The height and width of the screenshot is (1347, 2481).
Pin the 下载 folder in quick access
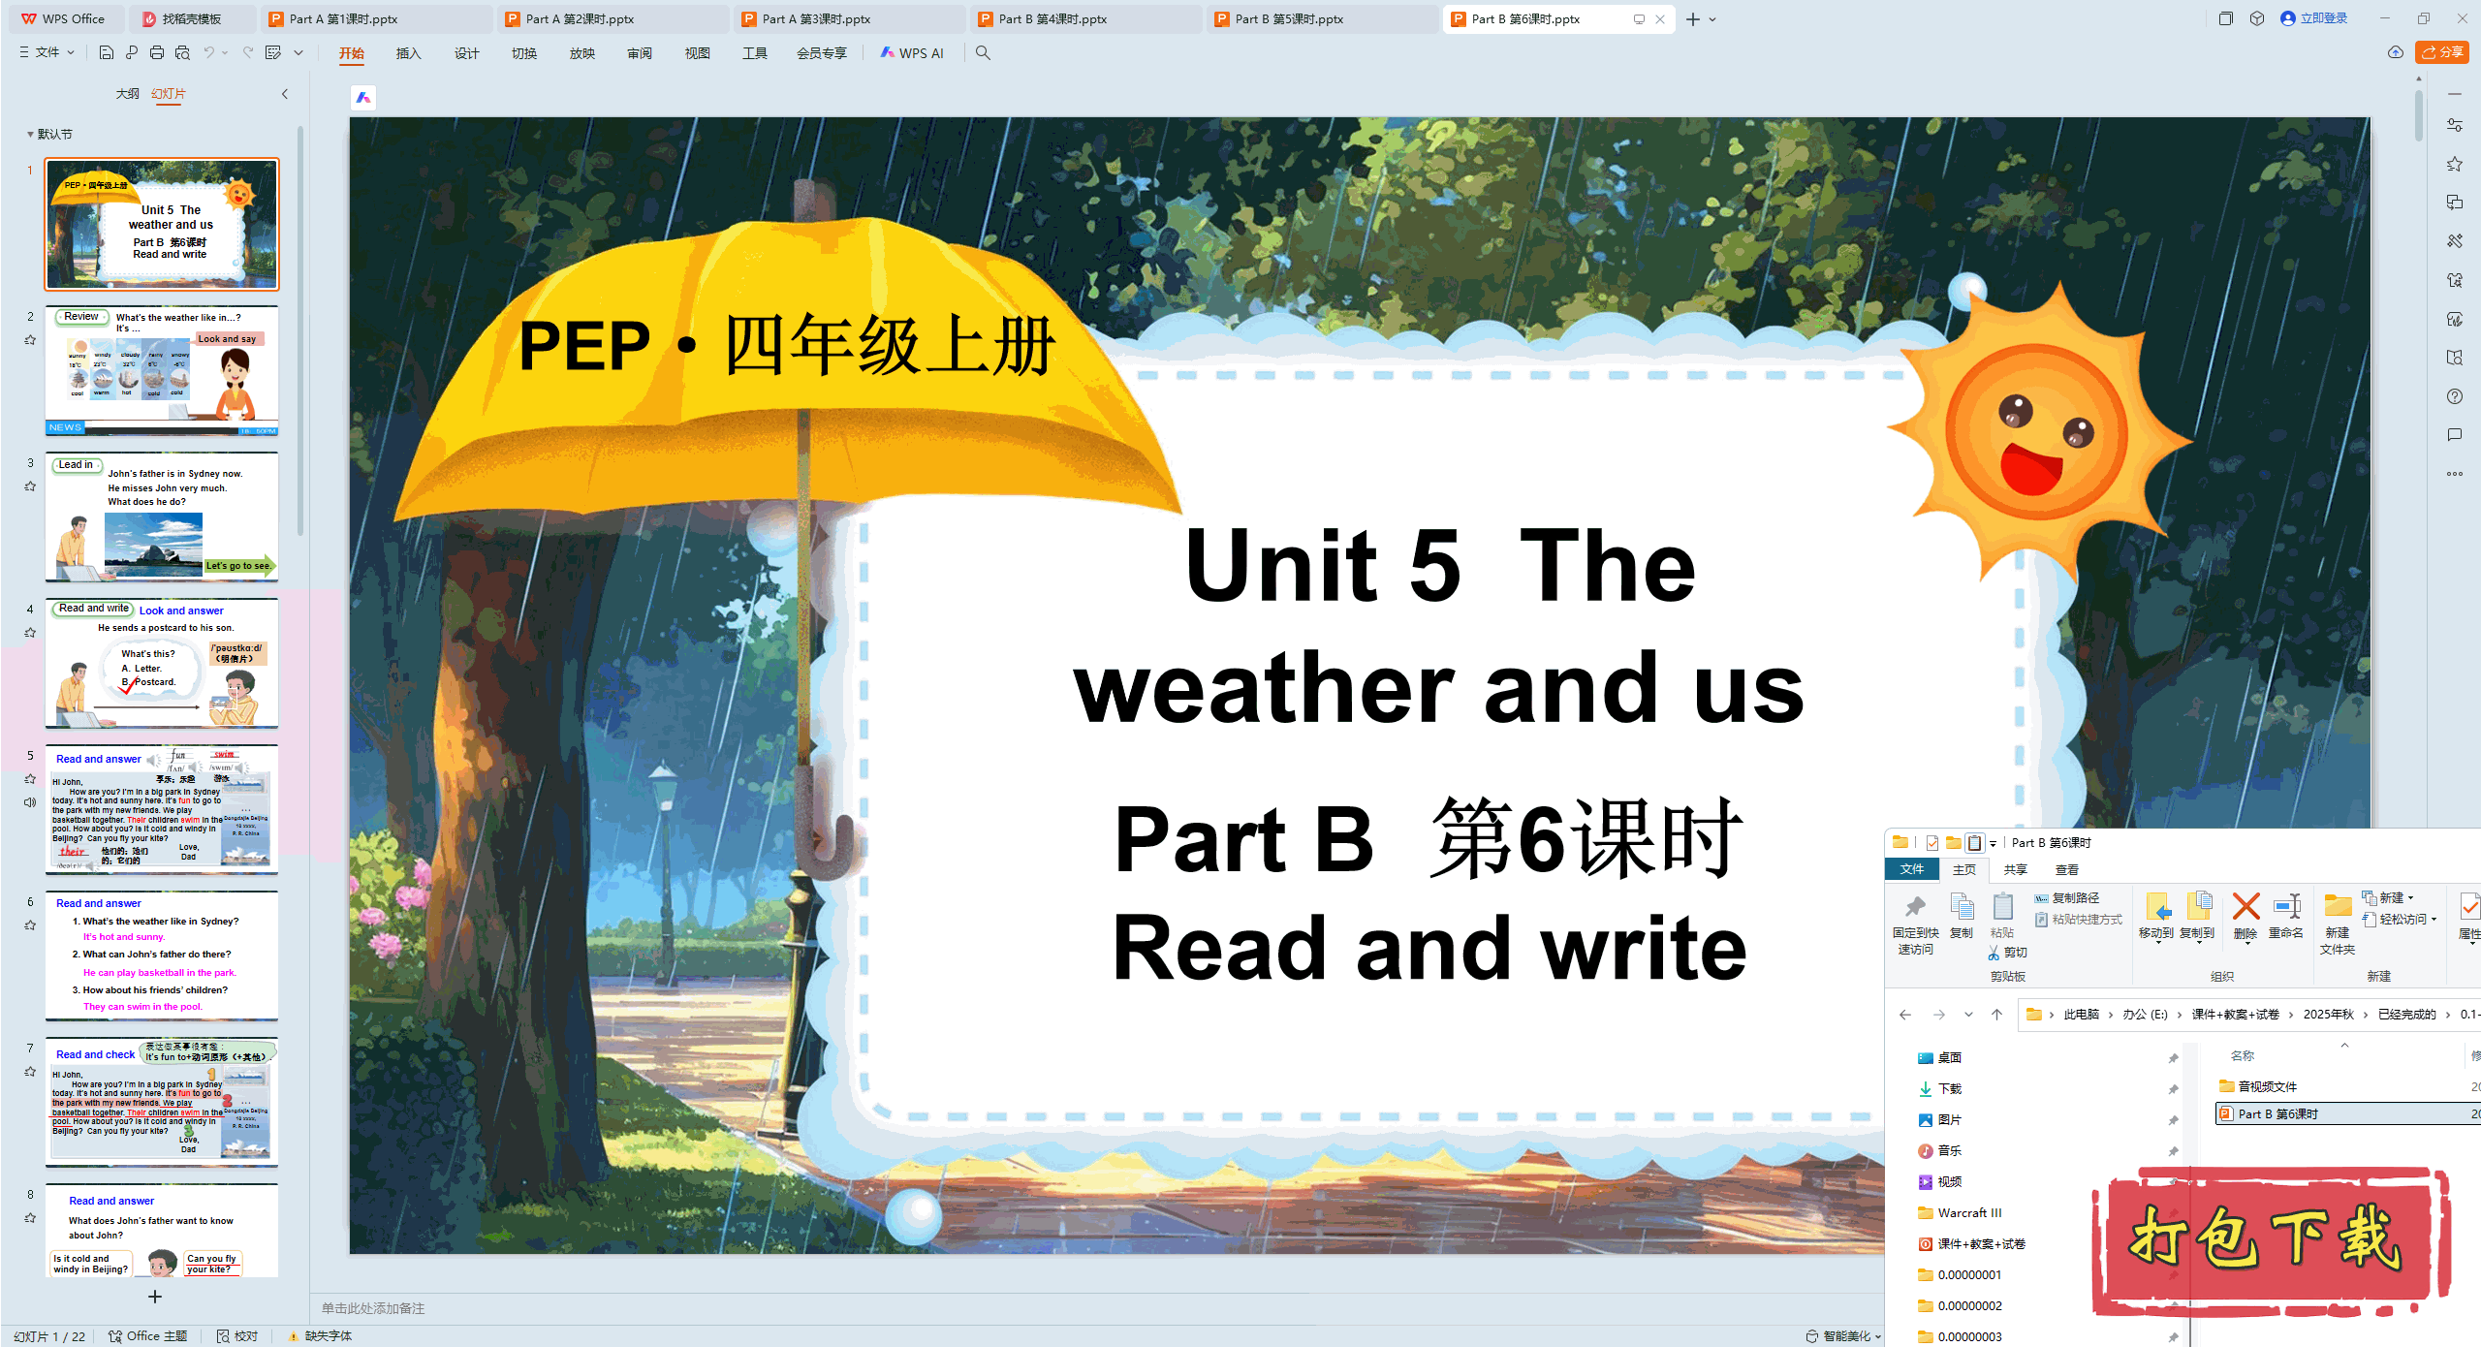click(x=2174, y=1088)
